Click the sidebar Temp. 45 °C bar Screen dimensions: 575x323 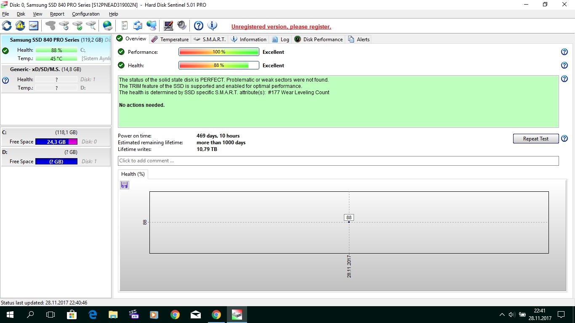coord(56,58)
